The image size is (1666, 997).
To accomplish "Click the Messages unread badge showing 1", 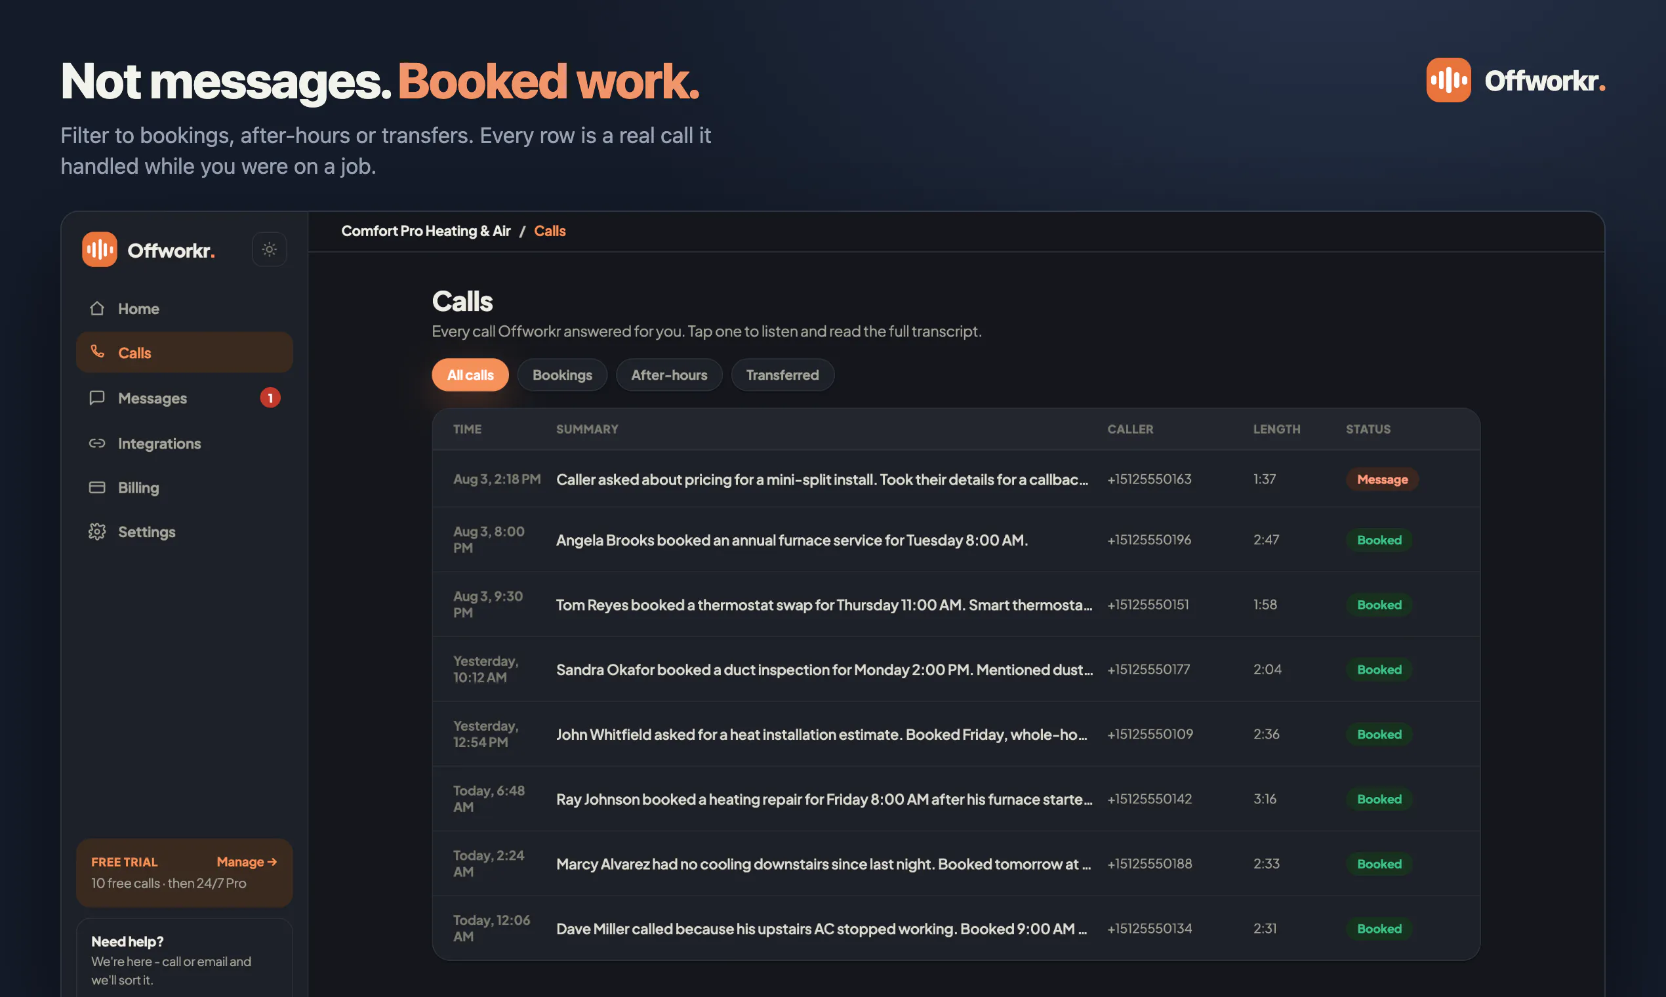I will (270, 397).
